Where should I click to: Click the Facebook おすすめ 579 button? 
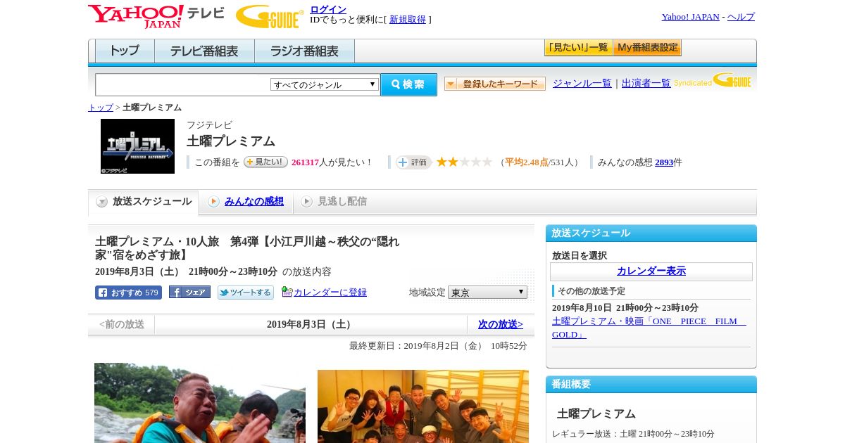[128, 293]
